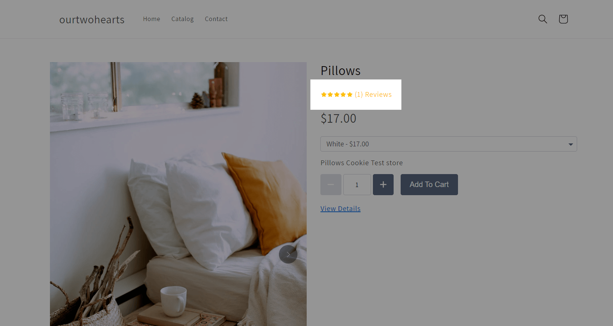Click the Add To Cart button
The width and height of the screenshot is (613, 326).
(x=429, y=184)
